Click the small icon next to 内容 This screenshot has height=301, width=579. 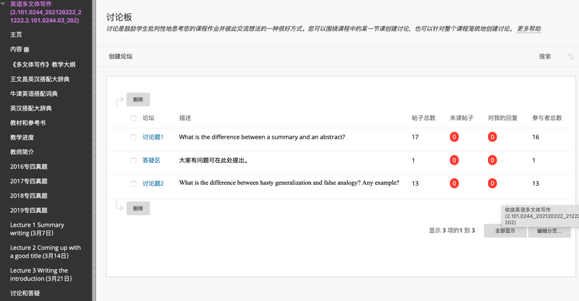[x=26, y=50]
